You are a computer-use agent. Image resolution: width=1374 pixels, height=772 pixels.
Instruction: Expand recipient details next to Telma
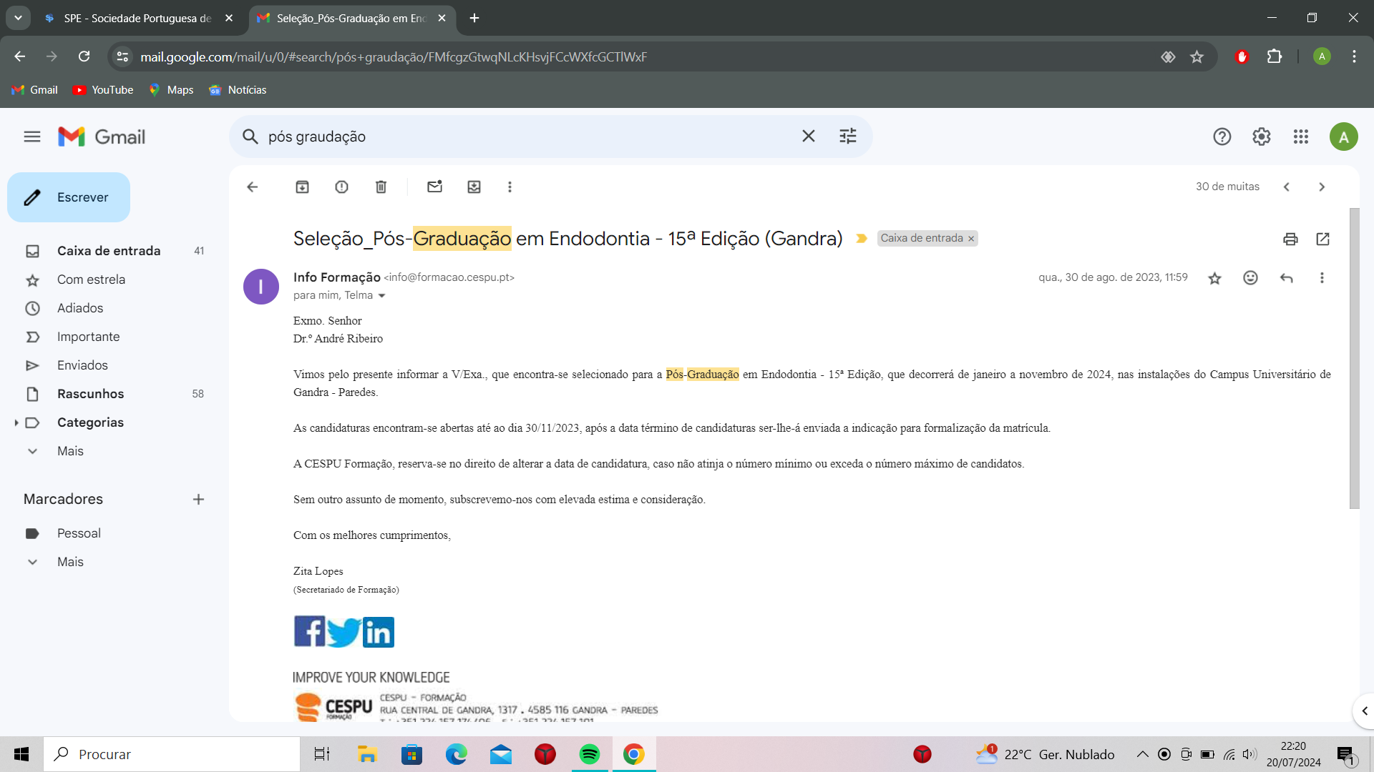[x=381, y=295]
